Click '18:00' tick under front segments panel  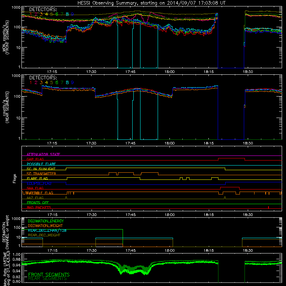click(x=169, y=72)
